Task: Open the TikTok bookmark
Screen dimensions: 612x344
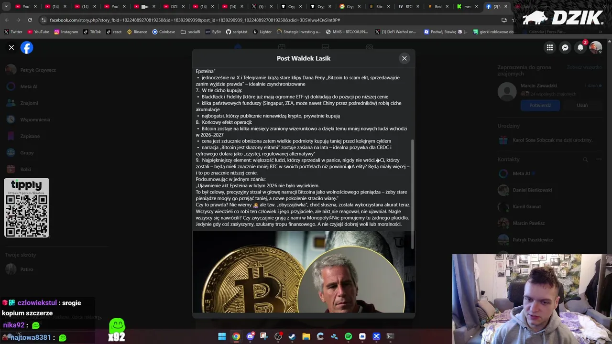Action: [92, 32]
